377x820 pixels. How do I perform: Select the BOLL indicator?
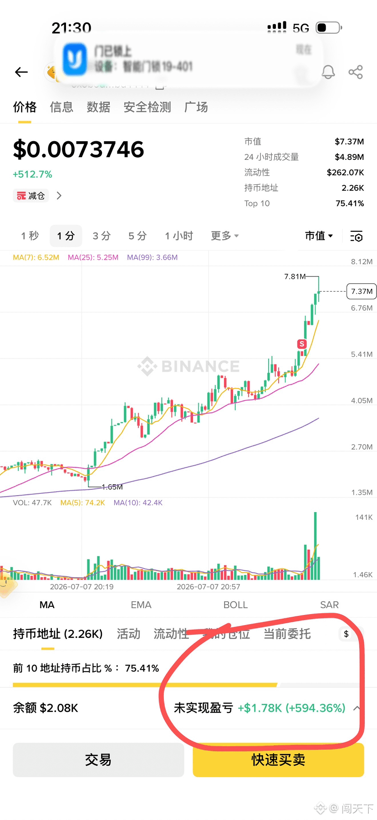pyautogui.click(x=235, y=605)
